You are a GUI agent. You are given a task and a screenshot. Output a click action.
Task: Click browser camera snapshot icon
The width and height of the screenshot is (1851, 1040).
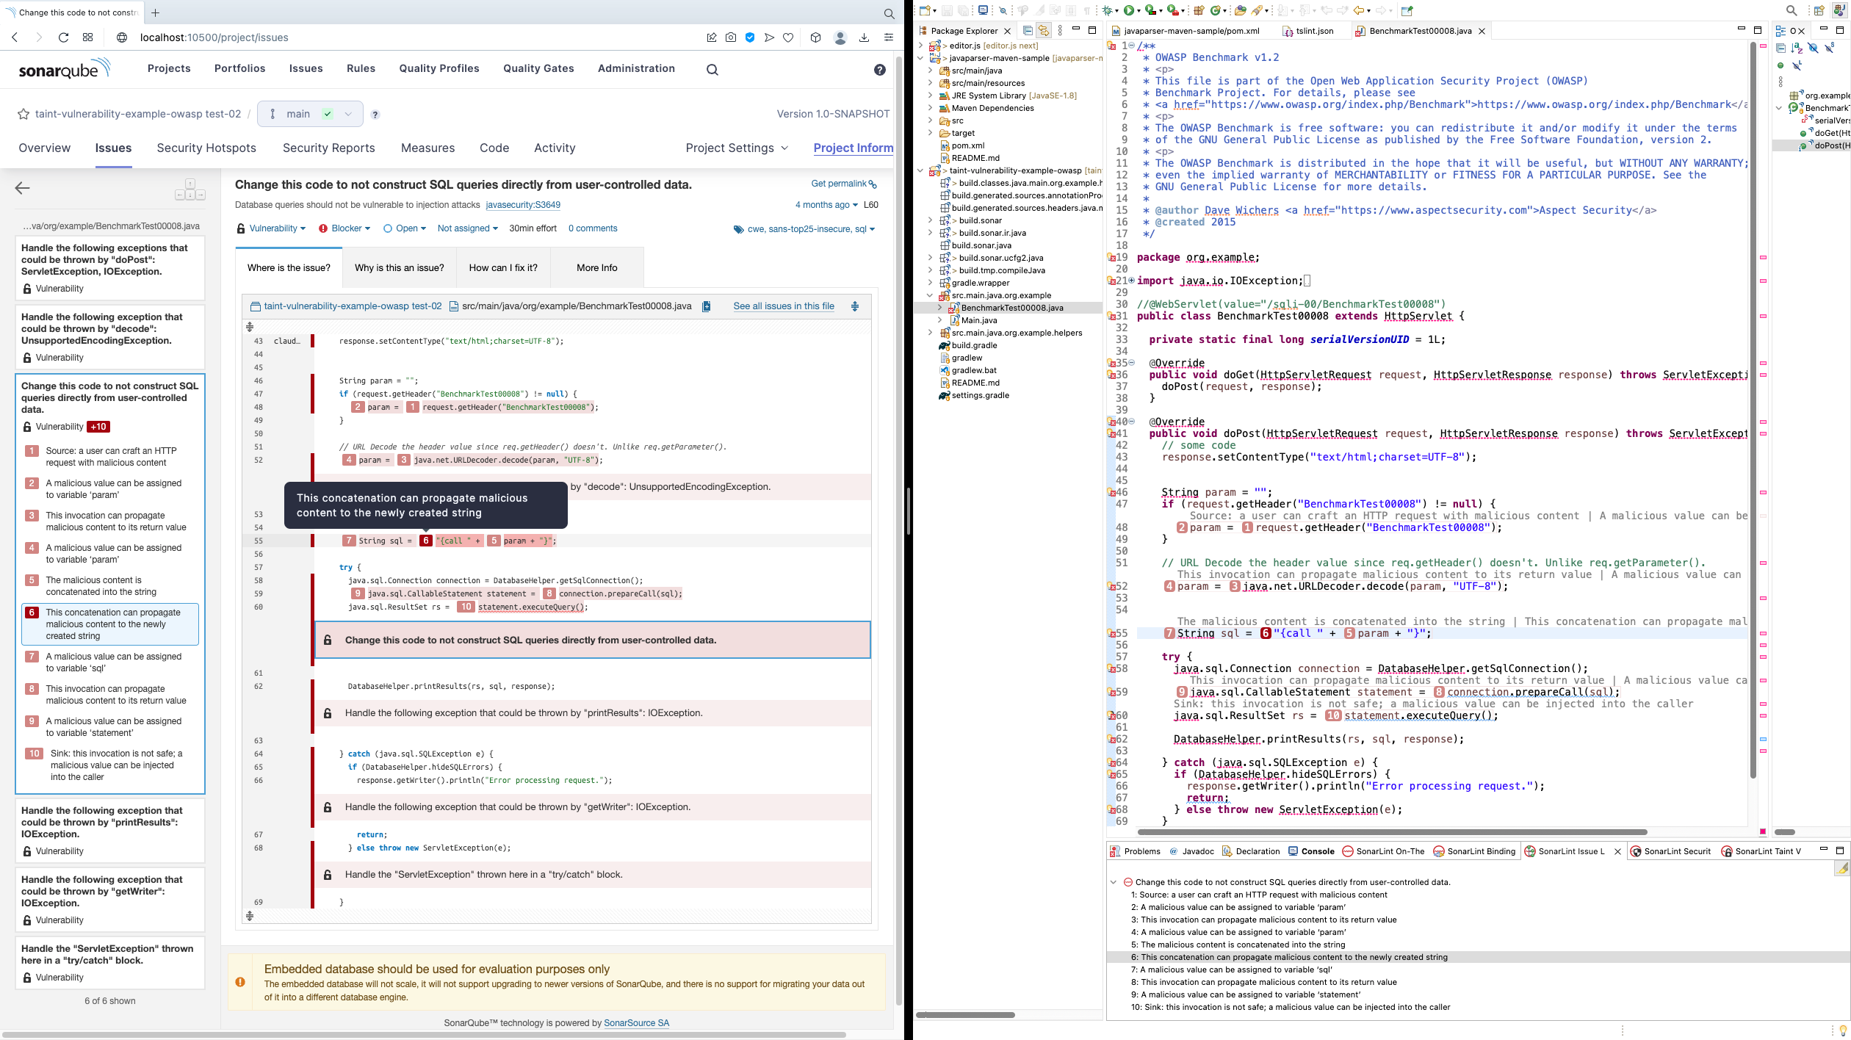point(731,37)
